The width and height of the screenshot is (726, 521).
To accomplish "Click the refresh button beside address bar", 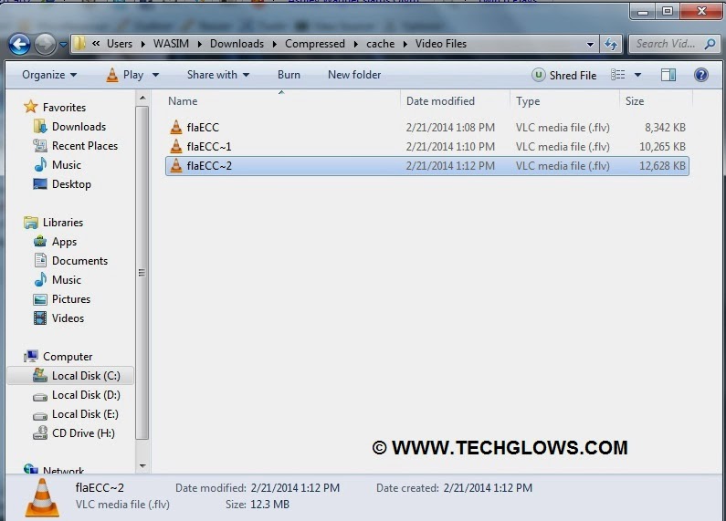I will tap(611, 45).
